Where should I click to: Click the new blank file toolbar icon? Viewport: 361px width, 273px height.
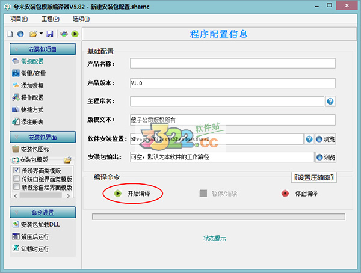[x=10, y=34]
